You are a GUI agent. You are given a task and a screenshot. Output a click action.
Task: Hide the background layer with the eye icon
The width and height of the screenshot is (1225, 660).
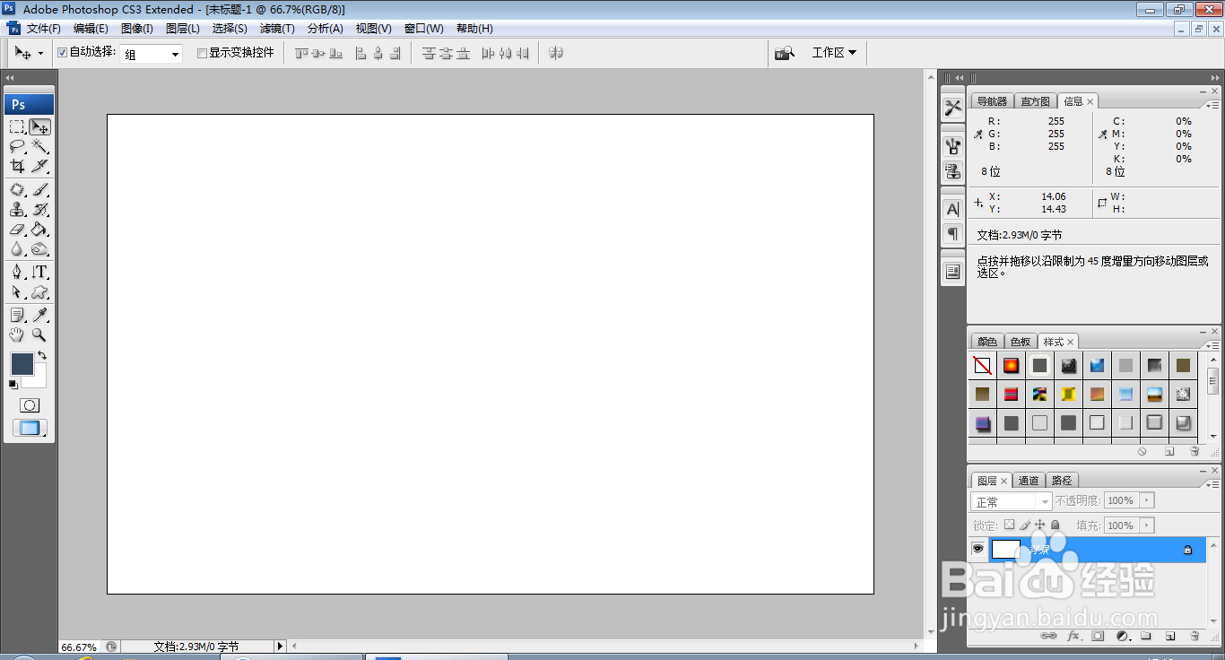[x=977, y=549]
